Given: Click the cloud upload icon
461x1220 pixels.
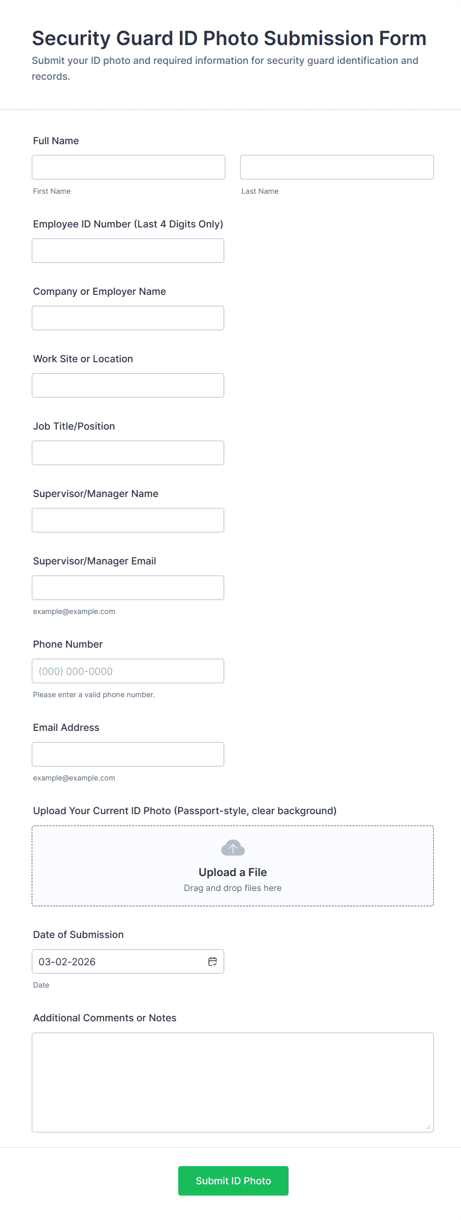Looking at the screenshot, I should [232, 848].
